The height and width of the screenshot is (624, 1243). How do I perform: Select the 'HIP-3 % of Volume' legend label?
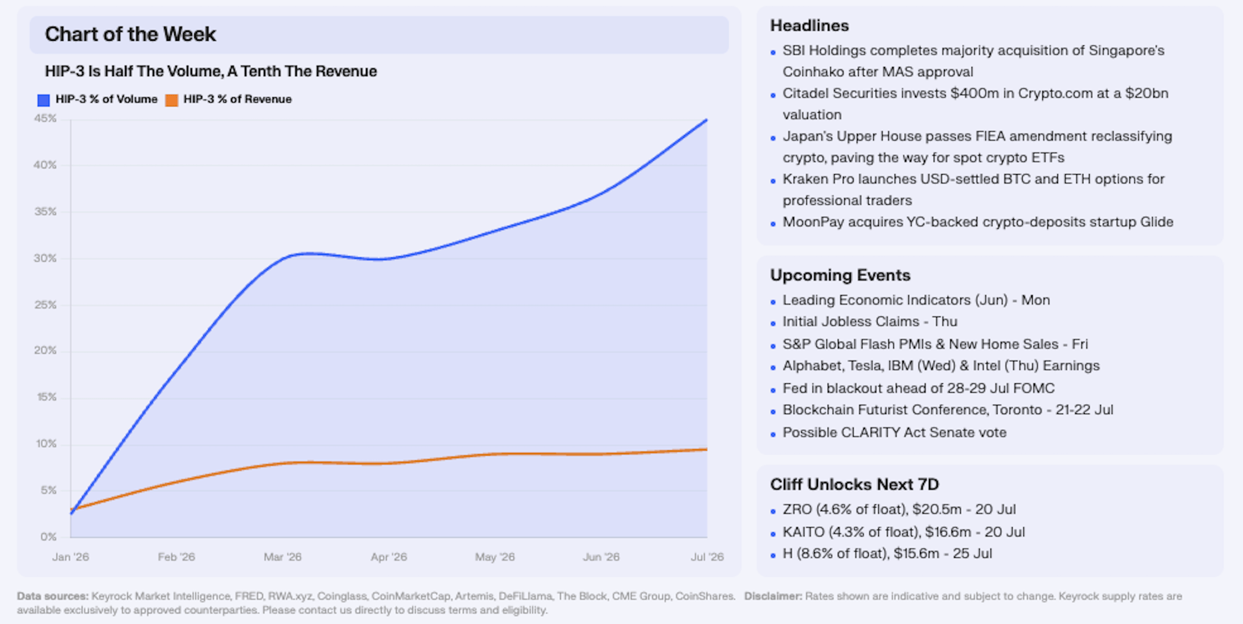click(106, 99)
